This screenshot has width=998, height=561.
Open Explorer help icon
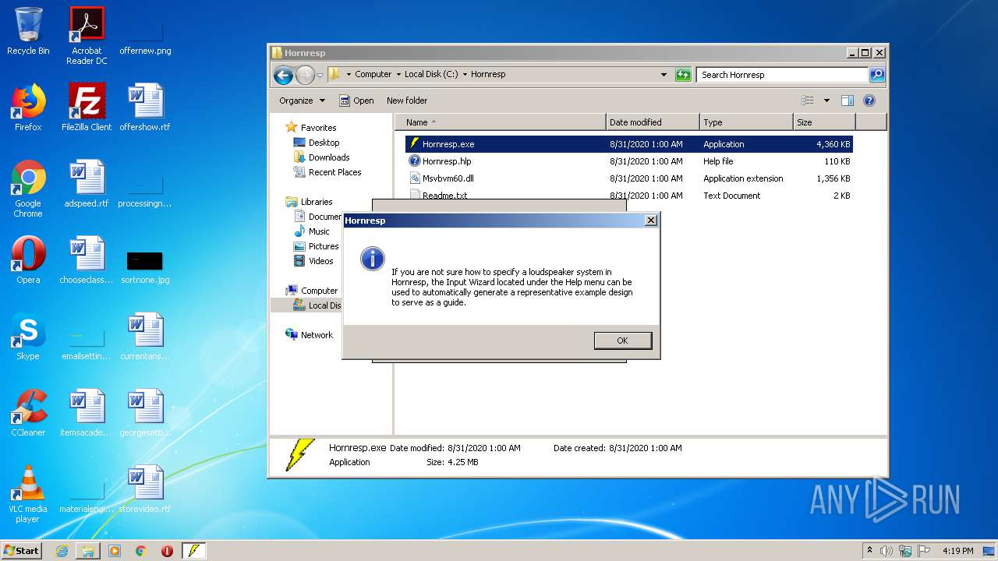click(x=869, y=101)
